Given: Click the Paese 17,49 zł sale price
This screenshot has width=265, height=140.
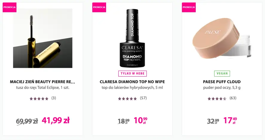Looking at the screenshot, I should (230, 121).
